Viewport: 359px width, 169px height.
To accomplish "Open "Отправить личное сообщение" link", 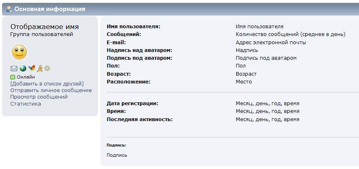I will point(51,90).
